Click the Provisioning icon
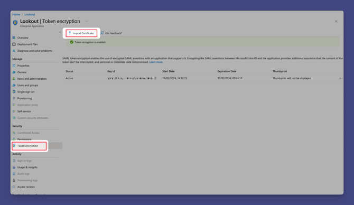The height and width of the screenshot is (205, 354). (x=14, y=98)
